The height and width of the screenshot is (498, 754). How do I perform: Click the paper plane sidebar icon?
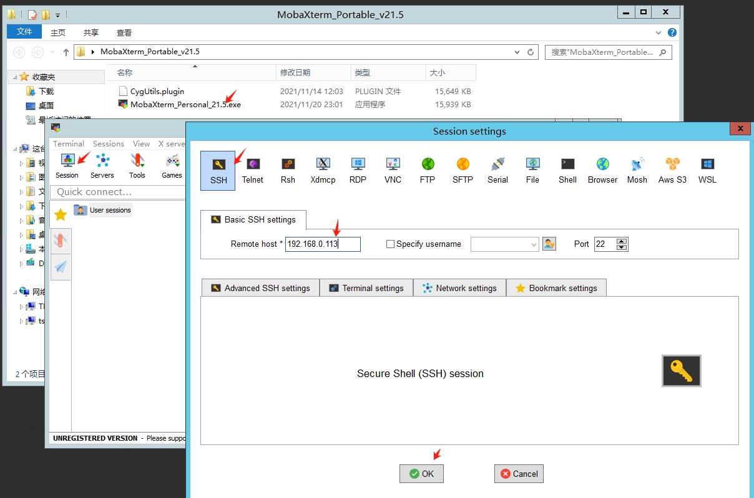pos(61,267)
